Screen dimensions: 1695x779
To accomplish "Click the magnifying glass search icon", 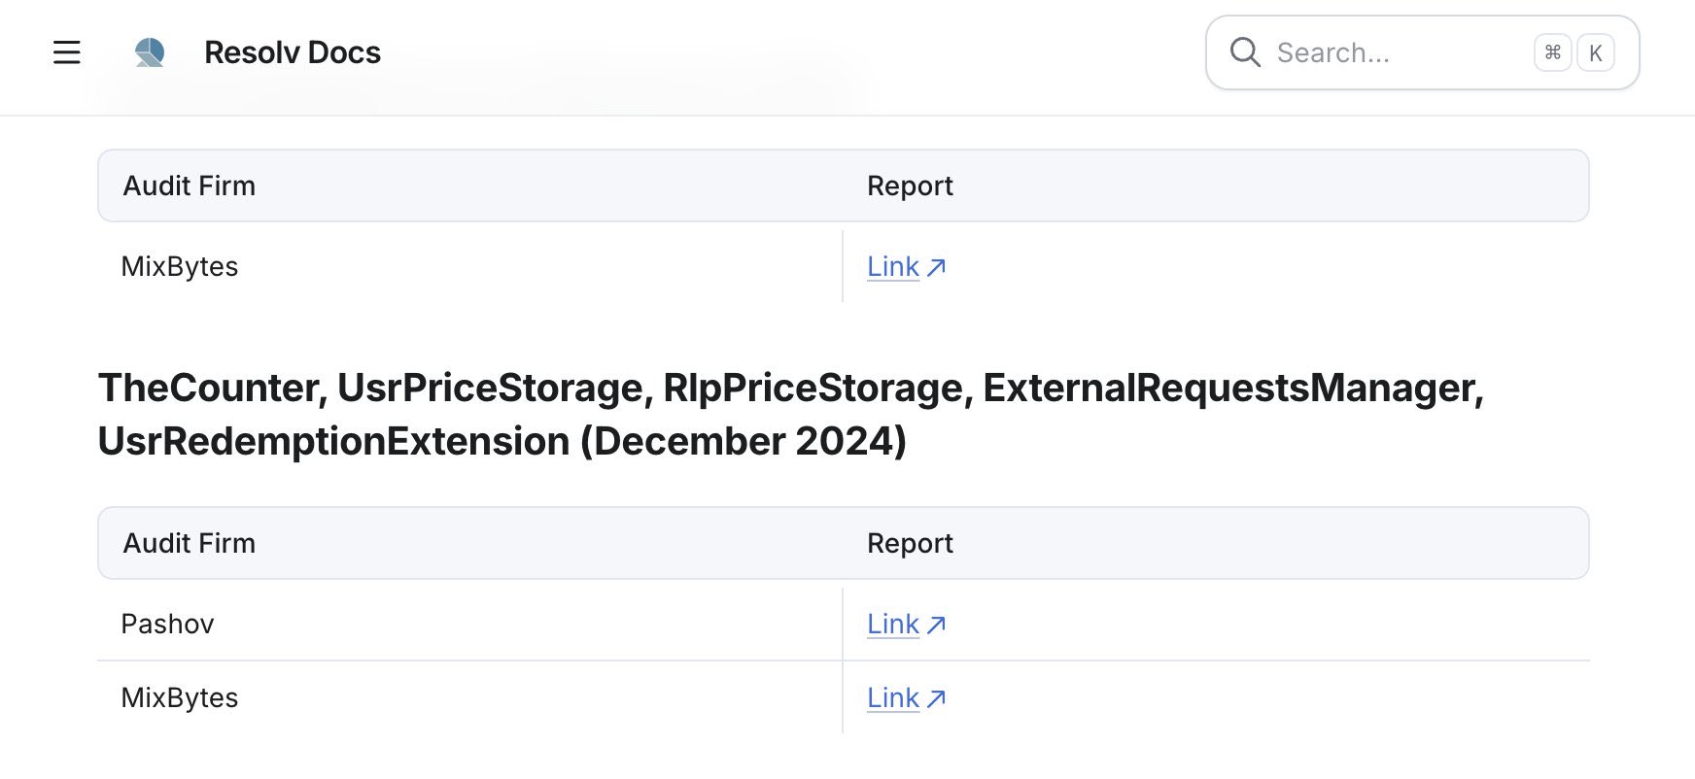I will point(1245,52).
